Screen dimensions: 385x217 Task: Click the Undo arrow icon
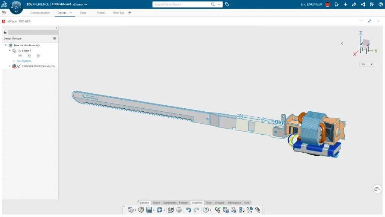click(188, 210)
